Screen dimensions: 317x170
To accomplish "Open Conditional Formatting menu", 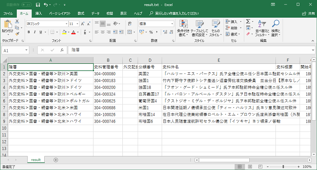I will point(183,28).
